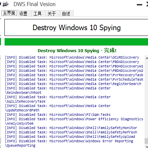Click the scrollbar up arrow in log
The width and height of the screenshot is (148, 148).
pos(147,58)
